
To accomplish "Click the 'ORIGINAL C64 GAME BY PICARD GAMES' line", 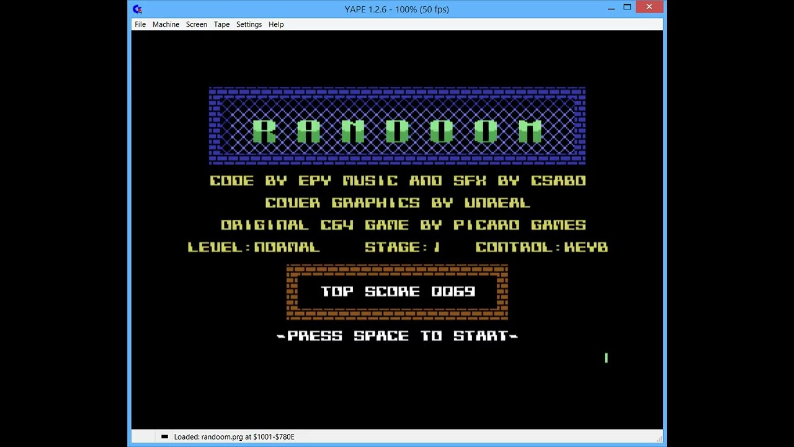I will (403, 225).
